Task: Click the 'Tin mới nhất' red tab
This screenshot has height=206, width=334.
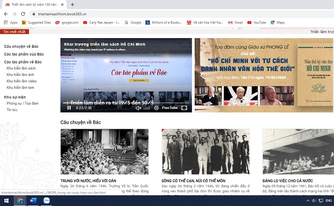Action: click(14, 32)
